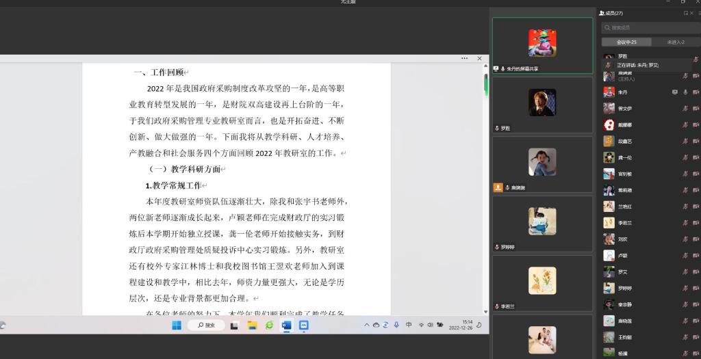Screen dimensions: 701x359
Task: Click the taskbar 搜索 search button
Action: click(x=206, y=325)
